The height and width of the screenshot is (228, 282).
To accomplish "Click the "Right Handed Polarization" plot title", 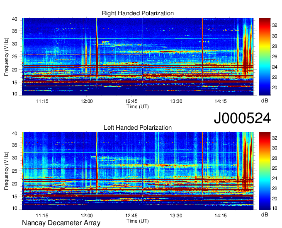I will (138, 13).
